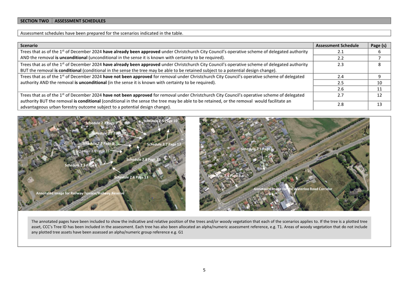Click Assessment Schedule 2.1 table cell

[340, 52]
